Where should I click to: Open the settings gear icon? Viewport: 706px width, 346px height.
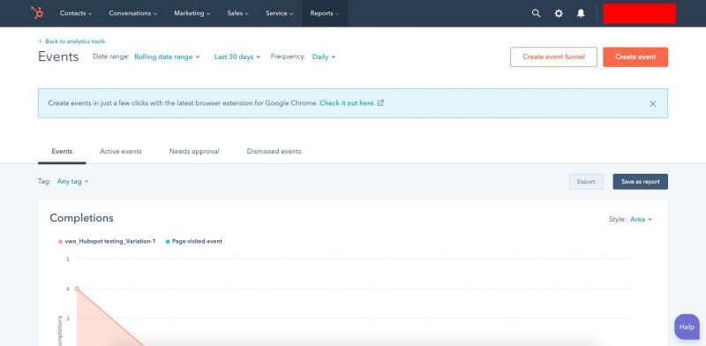[x=559, y=13]
